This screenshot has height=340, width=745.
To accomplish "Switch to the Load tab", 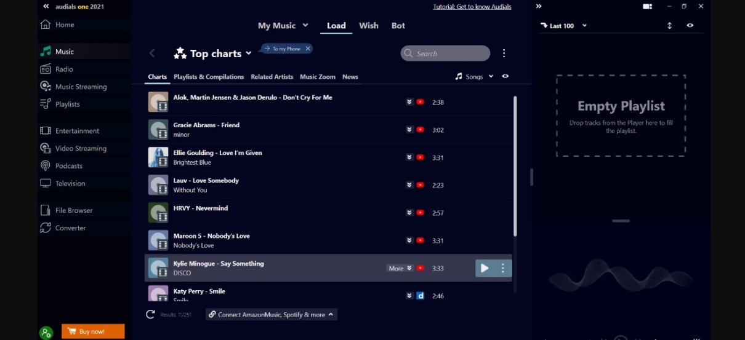I will [x=336, y=26].
